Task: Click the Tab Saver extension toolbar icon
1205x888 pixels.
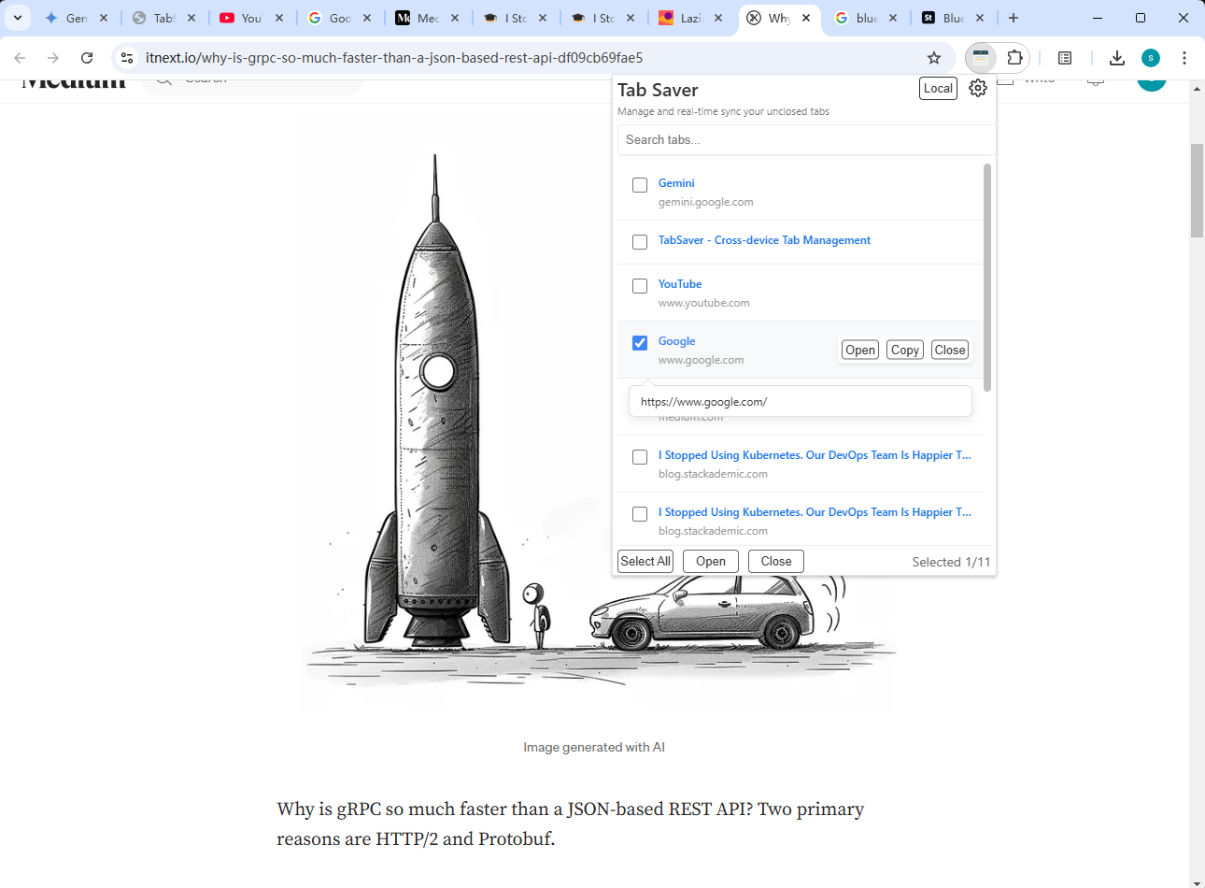Action: [x=981, y=58]
